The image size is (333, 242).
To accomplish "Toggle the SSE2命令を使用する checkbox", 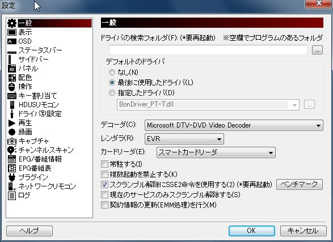I will click(104, 184).
